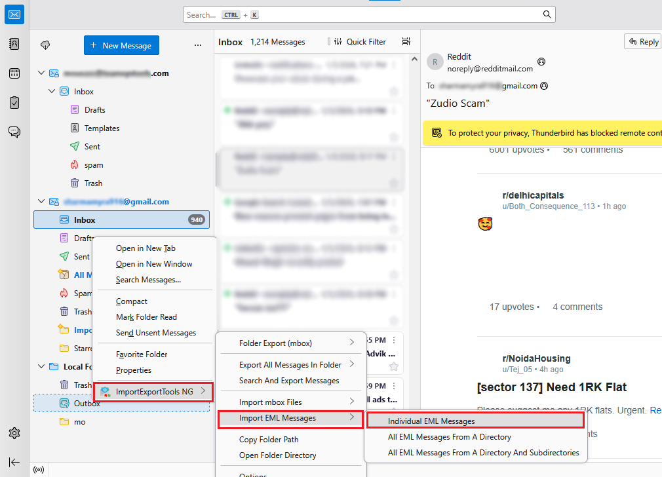Click the privacy icon beside noreply@redditmail
The width and height of the screenshot is (662, 477).
pyautogui.click(x=542, y=62)
